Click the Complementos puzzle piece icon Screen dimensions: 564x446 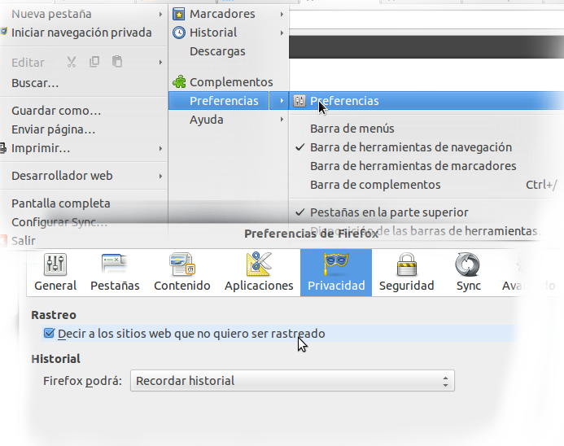[x=179, y=82]
